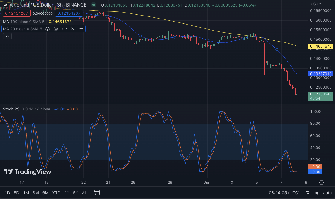335x199 pixels.
Task: Remove the MA 20 indicator
Action: pos(73,29)
